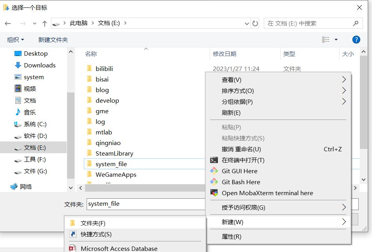Click the 新建文件夹 button

(x=53, y=40)
